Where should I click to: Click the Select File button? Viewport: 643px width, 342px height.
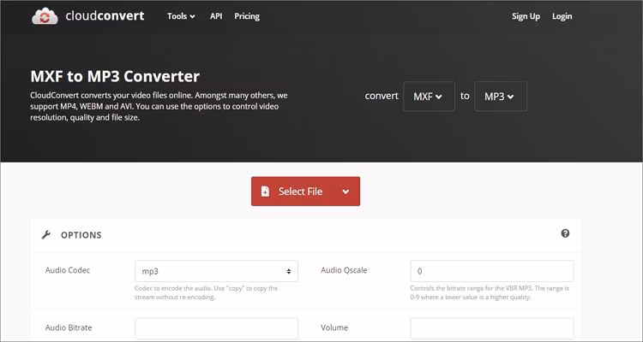coord(305,191)
